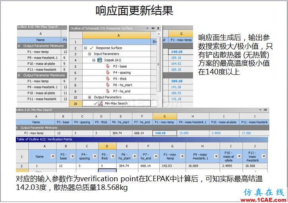Viewport: 288px width, 203px height.
Task: Pin the Response Surface outline panel
Action: coord(153,28)
